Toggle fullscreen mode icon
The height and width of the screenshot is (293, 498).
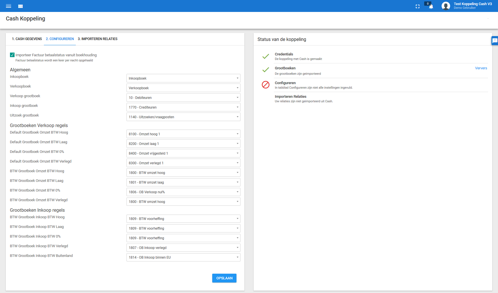click(418, 6)
